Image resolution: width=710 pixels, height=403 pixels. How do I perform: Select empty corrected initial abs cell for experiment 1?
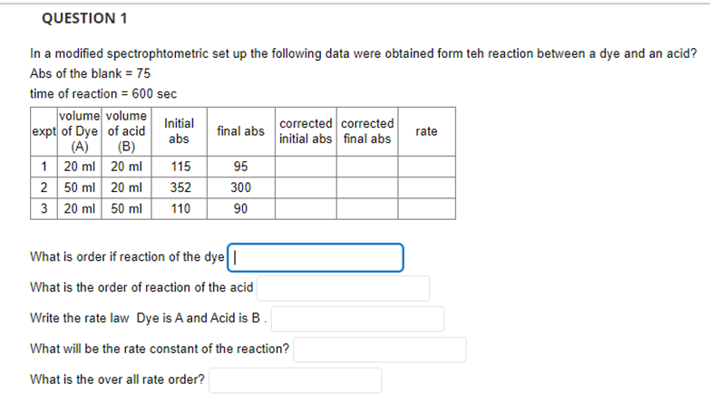pyautogui.click(x=306, y=167)
